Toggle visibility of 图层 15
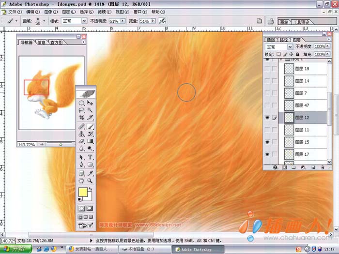Screen dimensions: 339x254 [x=267, y=142]
